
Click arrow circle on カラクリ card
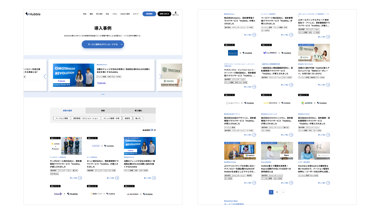328,183
